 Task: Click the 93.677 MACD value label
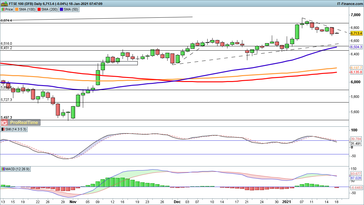tap(356, 174)
